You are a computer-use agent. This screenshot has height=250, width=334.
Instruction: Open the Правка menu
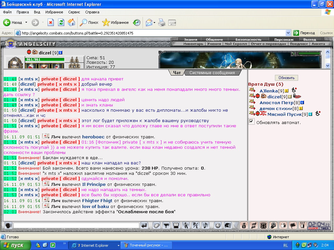23,12
